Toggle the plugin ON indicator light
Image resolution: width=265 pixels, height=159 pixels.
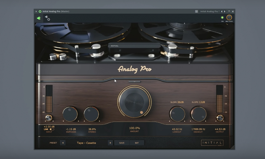pyautogui.click(x=222, y=18)
